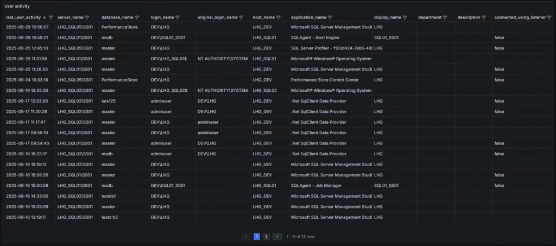Sort by department column header
This screenshot has width=556, height=246.
(x=430, y=17)
